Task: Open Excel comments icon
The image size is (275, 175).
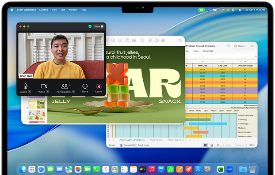Action: click(x=229, y=46)
